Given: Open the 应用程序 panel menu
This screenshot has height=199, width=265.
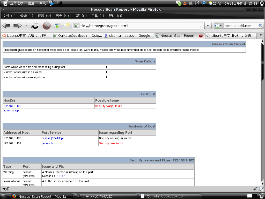Looking at the screenshot, I should click(16, 3).
